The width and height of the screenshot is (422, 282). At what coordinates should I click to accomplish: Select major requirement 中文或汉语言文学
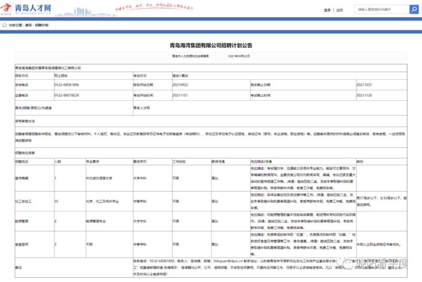[109, 178]
